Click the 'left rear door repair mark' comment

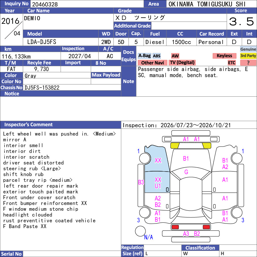click(x=41, y=186)
